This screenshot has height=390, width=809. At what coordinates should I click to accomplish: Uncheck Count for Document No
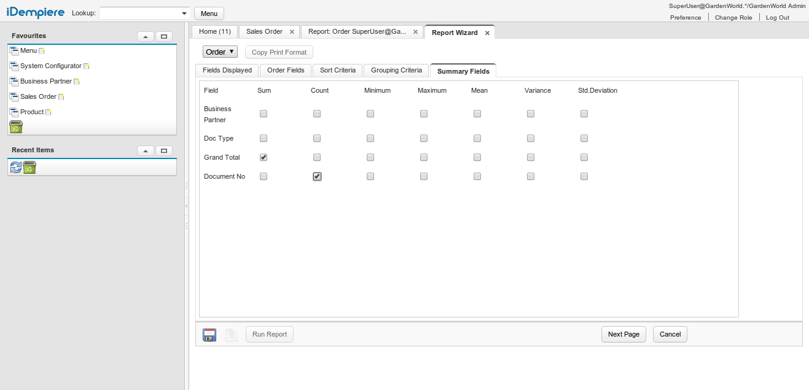coord(317,176)
